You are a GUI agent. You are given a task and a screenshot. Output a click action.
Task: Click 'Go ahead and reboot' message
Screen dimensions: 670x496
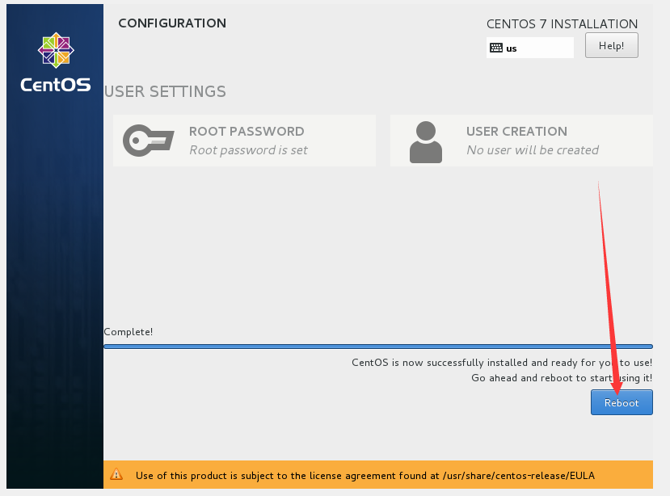tap(562, 378)
